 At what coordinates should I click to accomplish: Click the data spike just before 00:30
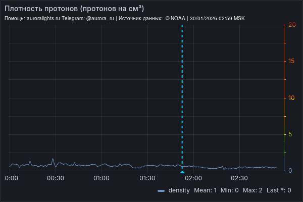pos(53,160)
